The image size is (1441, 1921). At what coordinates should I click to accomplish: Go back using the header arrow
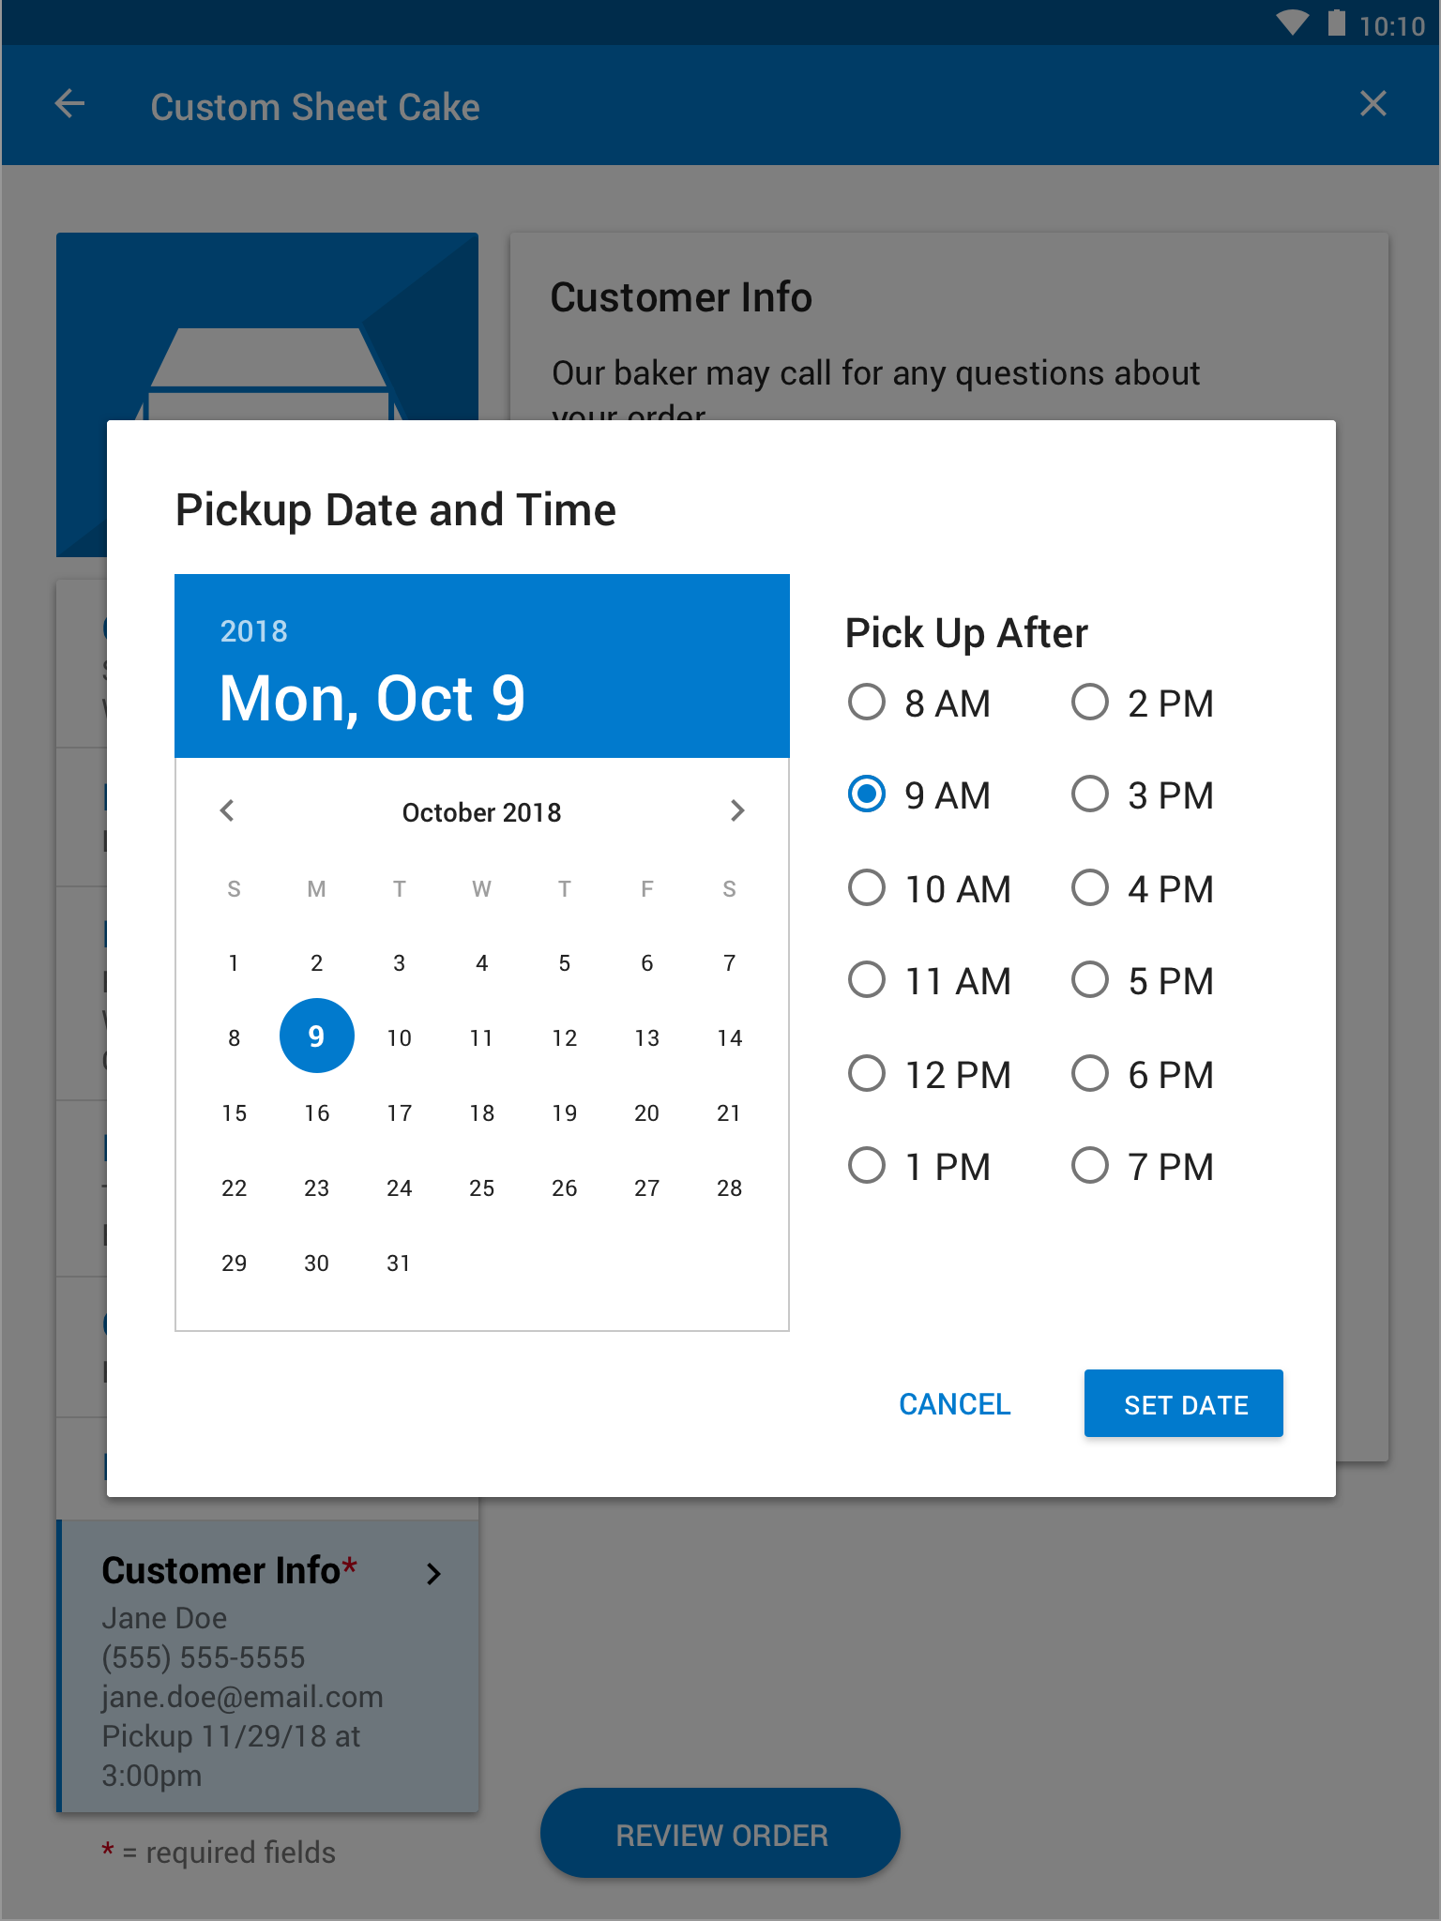pos(69,104)
